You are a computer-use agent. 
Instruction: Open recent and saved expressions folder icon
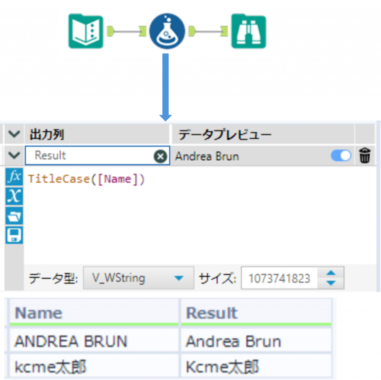(15, 216)
